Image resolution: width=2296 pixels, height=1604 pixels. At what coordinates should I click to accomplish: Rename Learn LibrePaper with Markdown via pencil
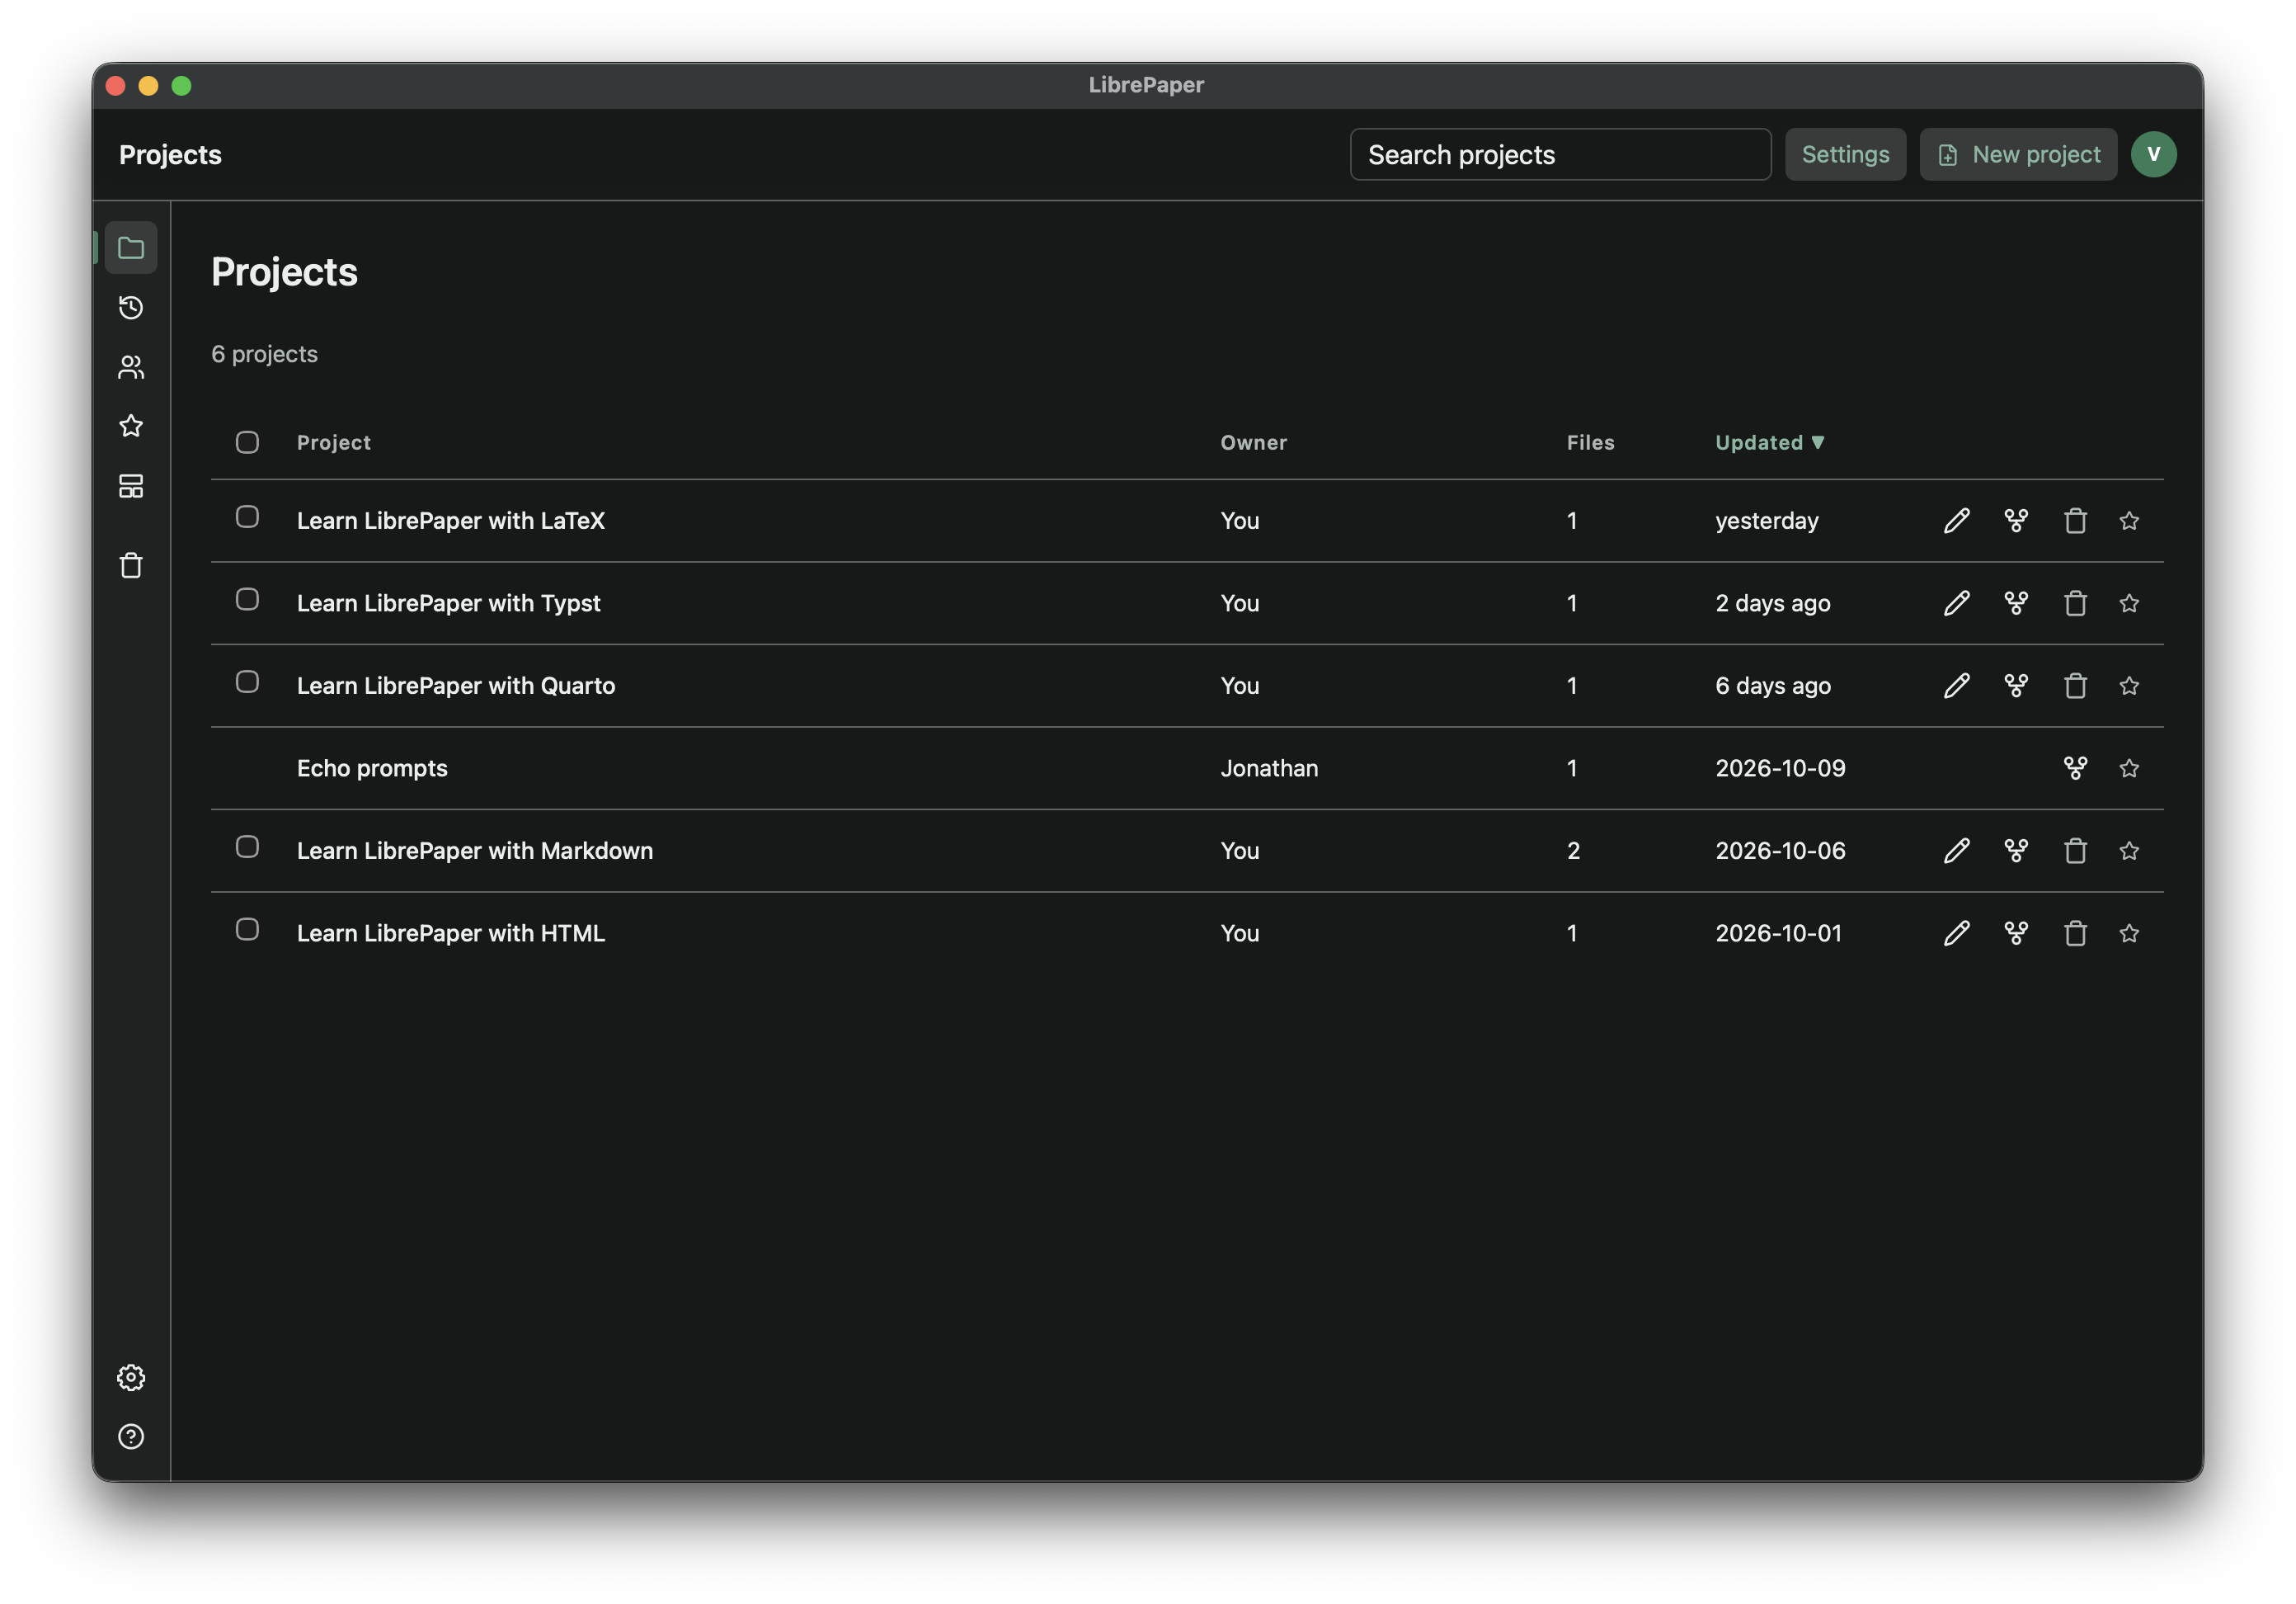coord(1957,851)
